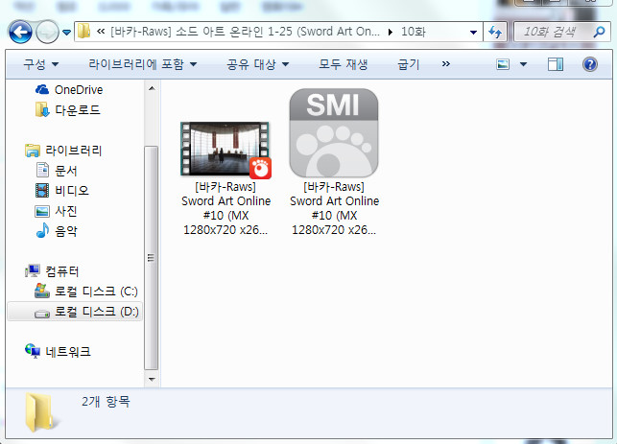
Task: Open the address bar history dropdown
Action: (x=473, y=33)
